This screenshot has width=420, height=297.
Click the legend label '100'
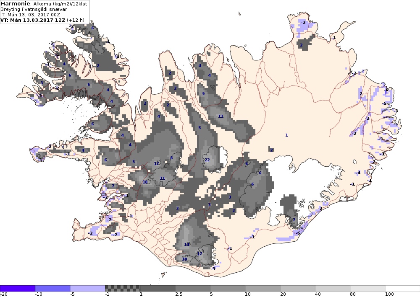click(x=389, y=294)
